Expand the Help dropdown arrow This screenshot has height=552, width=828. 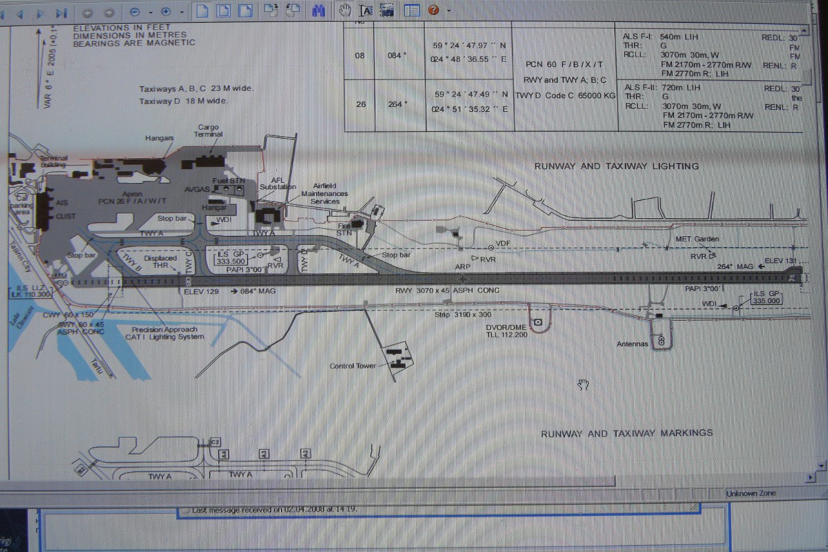[449, 11]
